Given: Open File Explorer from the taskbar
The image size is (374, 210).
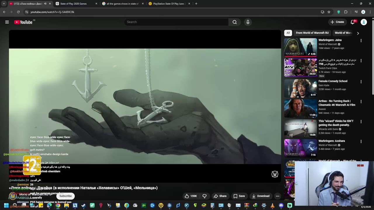Looking at the screenshot, I should coord(66,205).
